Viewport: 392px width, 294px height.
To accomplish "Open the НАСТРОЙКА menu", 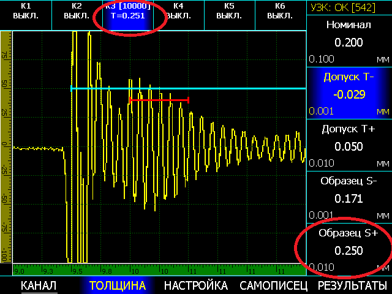I will pyautogui.click(x=196, y=285).
